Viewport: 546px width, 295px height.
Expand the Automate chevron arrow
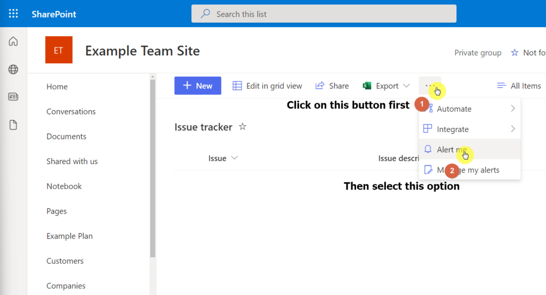tap(513, 109)
